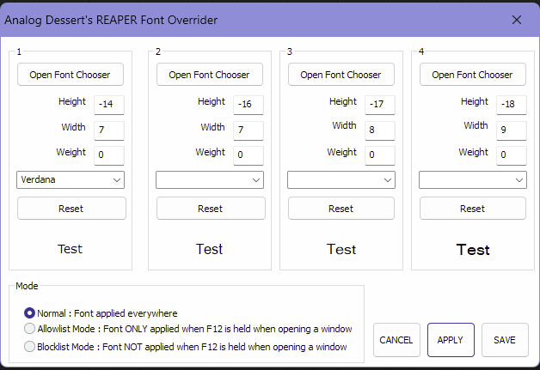The image size is (540, 370).
Task: Open Font Chooser for font slot 4
Action: point(473,75)
